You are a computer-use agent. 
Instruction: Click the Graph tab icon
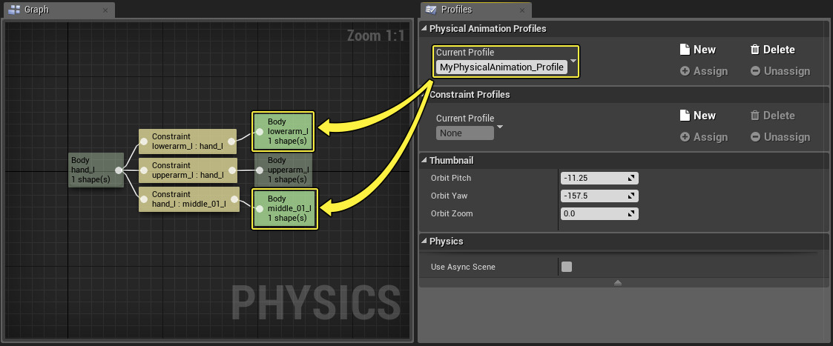pyautogui.click(x=13, y=10)
